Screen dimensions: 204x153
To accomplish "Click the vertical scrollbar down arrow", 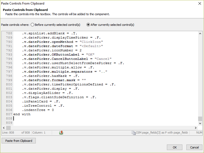I will click(200, 123).
